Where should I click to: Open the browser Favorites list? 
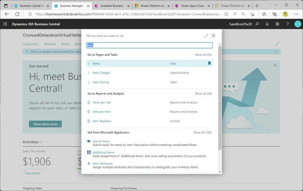pos(264,14)
